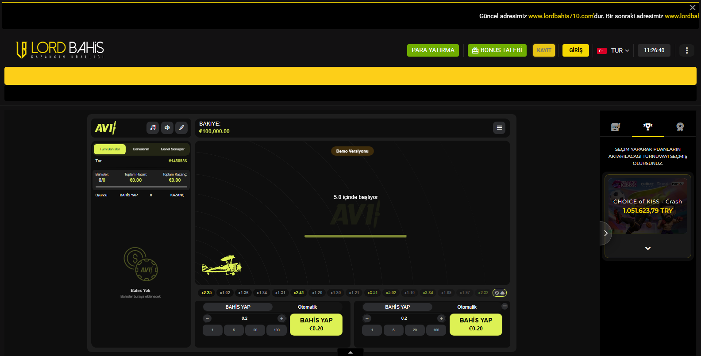The image size is (701, 356).
Task: Open the TUR language dropdown
Action: pyautogui.click(x=613, y=50)
